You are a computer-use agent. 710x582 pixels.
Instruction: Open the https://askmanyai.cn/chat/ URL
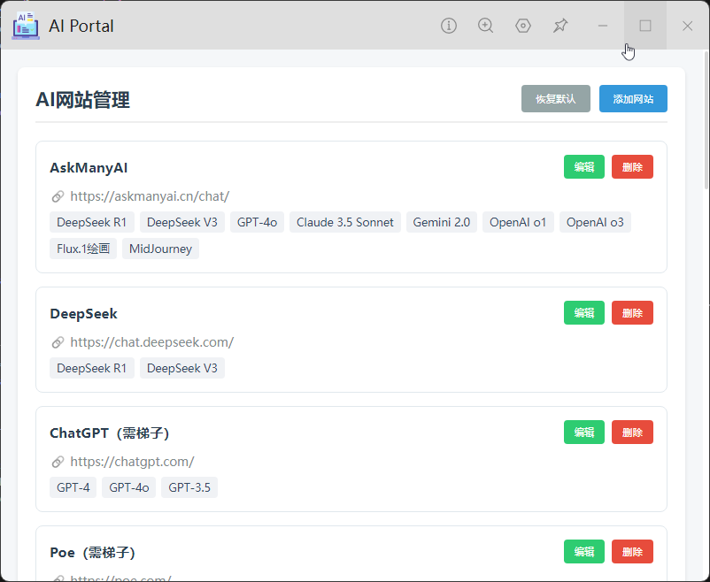pyautogui.click(x=150, y=196)
